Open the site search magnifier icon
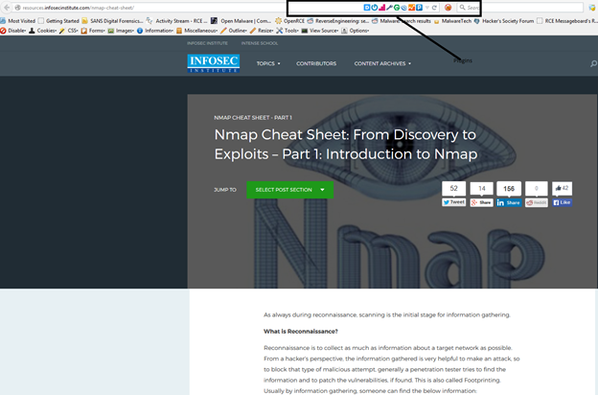This screenshot has width=598, height=395. pos(593,64)
